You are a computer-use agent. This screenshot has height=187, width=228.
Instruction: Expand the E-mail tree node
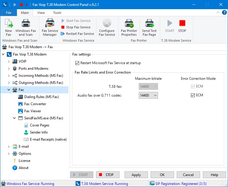(x=9, y=147)
